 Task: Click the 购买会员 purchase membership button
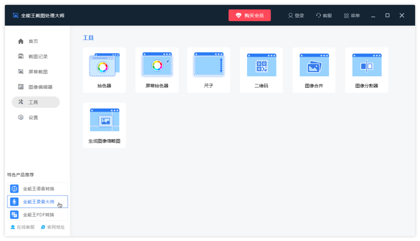[x=249, y=16]
